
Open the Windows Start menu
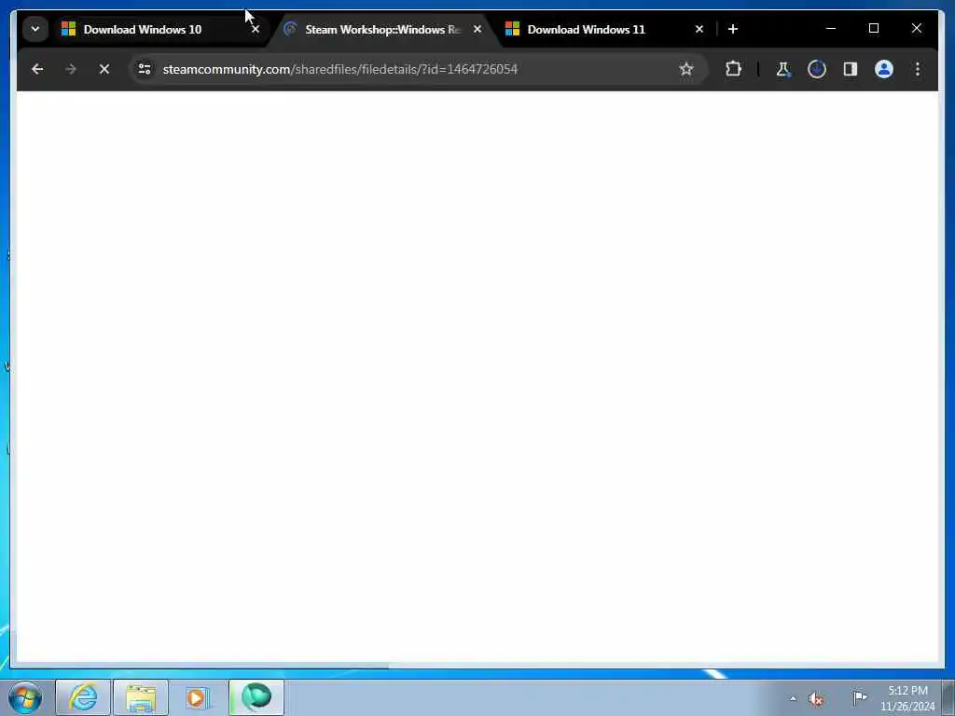tap(25, 697)
